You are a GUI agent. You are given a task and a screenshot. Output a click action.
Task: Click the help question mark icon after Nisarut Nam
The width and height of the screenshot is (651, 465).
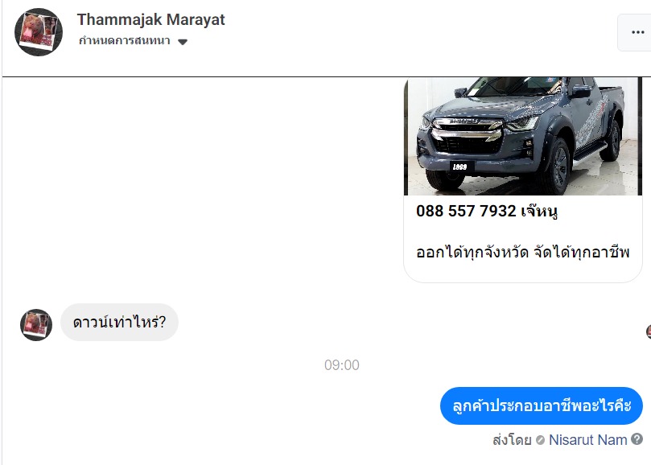pyautogui.click(x=637, y=438)
